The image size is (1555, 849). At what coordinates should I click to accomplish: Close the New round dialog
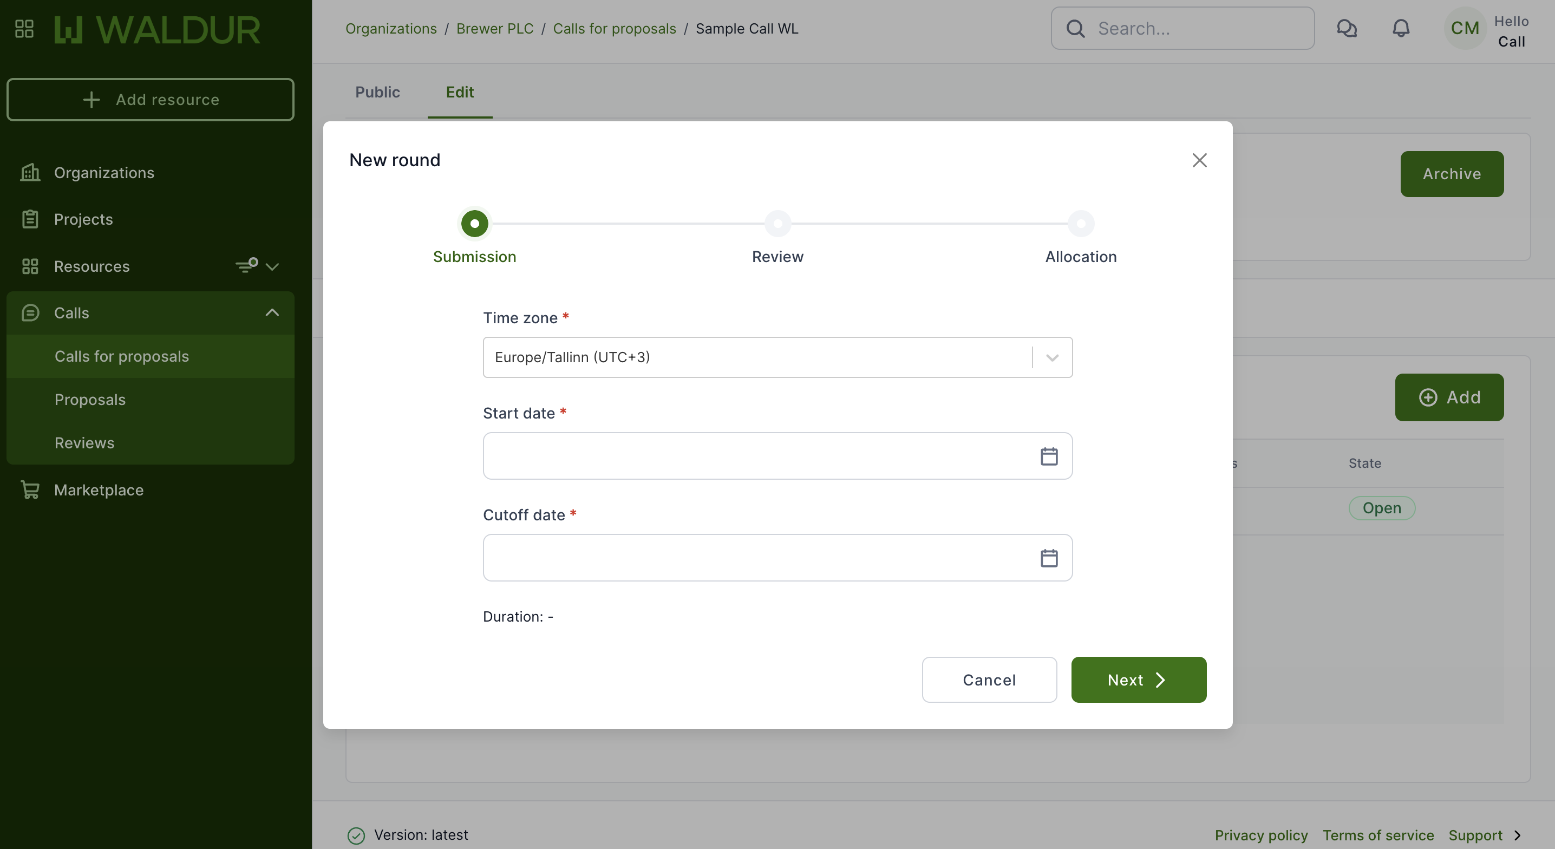tap(1199, 160)
